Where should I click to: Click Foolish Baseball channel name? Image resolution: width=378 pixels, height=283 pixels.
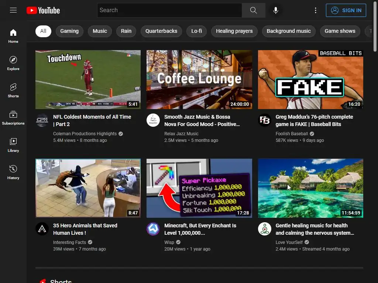coord(292,134)
